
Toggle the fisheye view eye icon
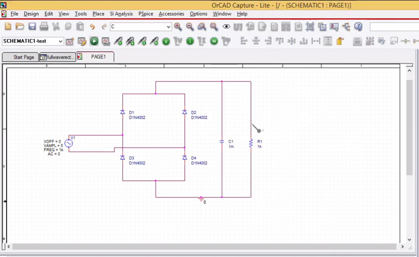point(226,27)
